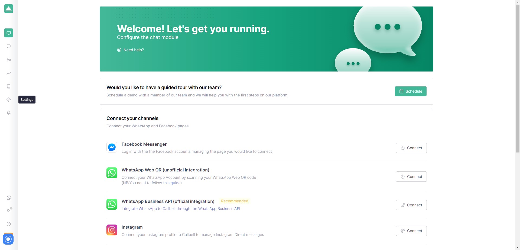This screenshot has height=250, width=520.
Task: Click the WhatsApp Business API channel logo
Action: 112,204
